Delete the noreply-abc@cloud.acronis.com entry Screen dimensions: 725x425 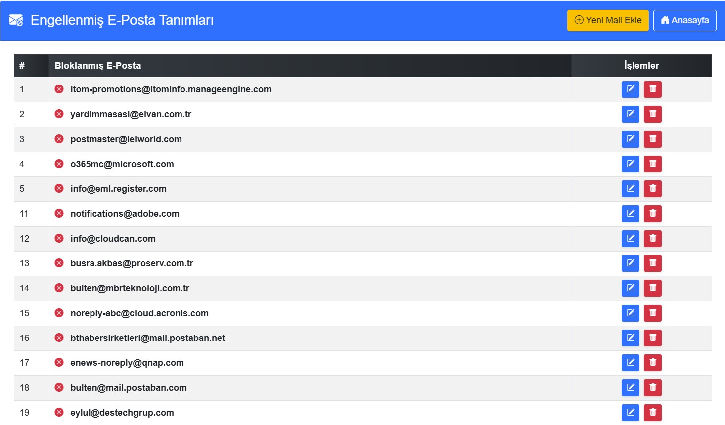(x=652, y=313)
